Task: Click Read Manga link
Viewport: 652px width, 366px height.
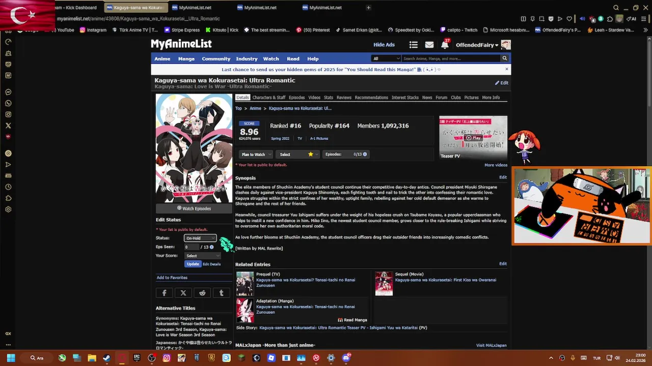Action: click(x=352, y=320)
